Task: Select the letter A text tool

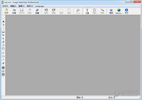Action: 3,42
